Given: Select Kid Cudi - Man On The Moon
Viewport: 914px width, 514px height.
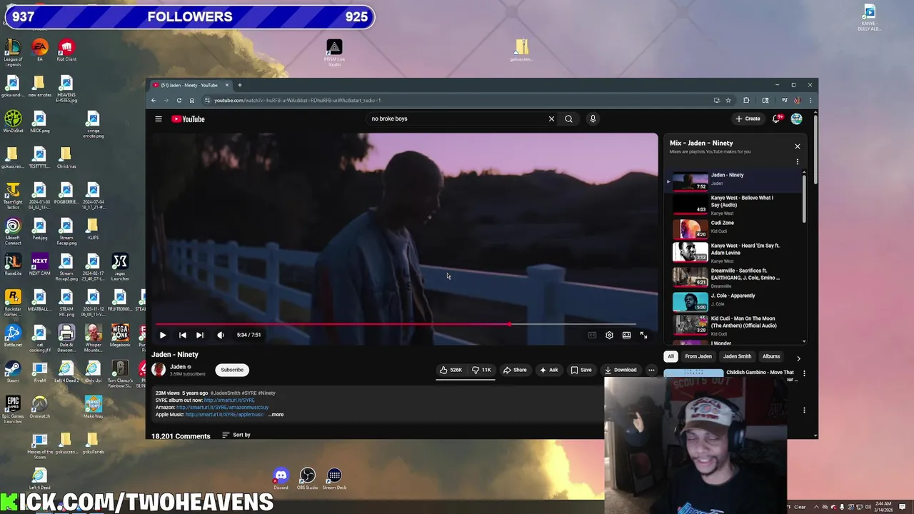Looking at the screenshot, I should pyautogui.click(x=735, y=325).
